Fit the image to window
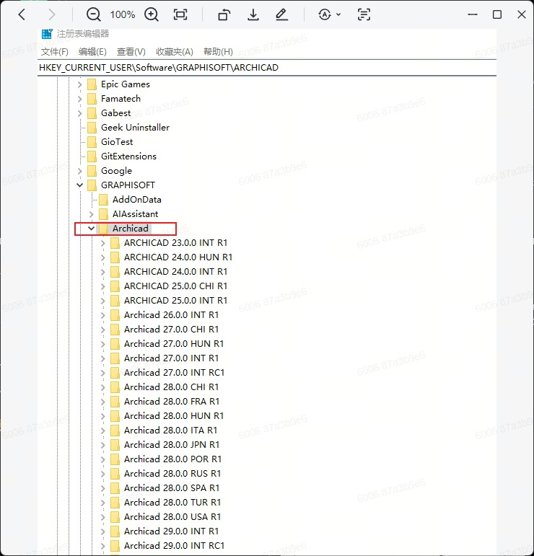The height and width of the screenshot is (556, 534). [x=180, y=14]
